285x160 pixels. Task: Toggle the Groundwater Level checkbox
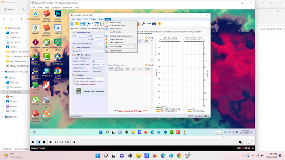pyautogui.click(x=74, y=78)
